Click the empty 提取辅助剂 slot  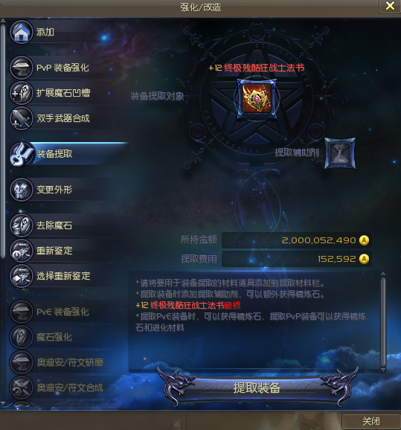(x=340, y=153)
